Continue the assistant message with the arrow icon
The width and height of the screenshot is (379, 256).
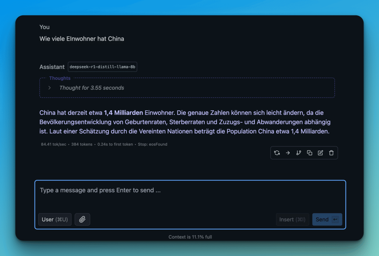[288, 153]
